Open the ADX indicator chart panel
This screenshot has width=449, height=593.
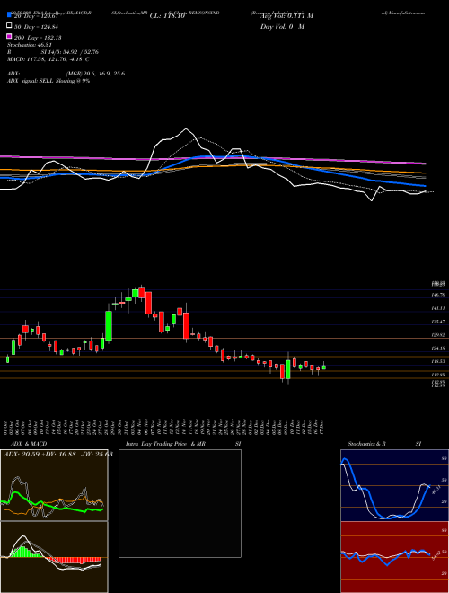tap(54, 485)
